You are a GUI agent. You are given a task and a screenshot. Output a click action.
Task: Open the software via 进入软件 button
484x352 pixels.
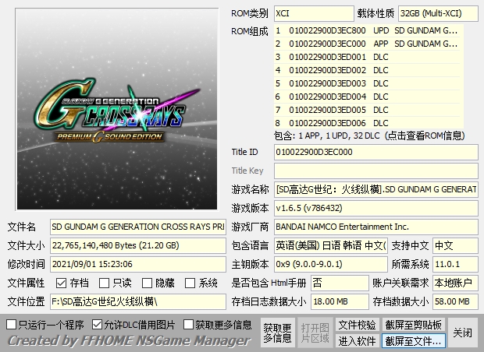pos(357,341)
